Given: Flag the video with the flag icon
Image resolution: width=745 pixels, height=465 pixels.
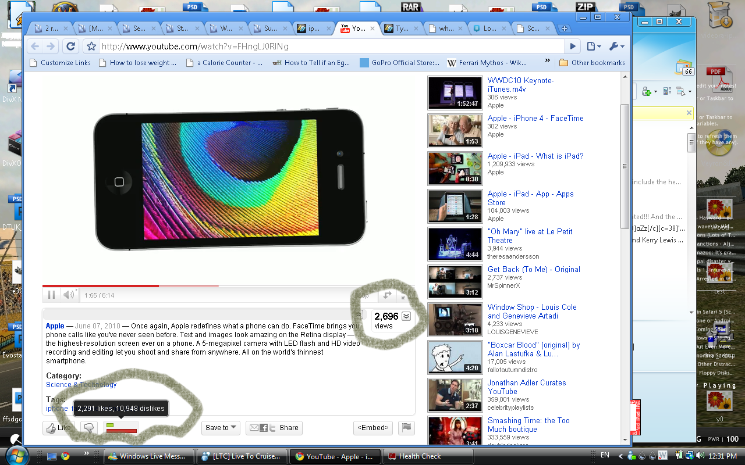Looking at the screenshot, I should [x=407, y=428].
